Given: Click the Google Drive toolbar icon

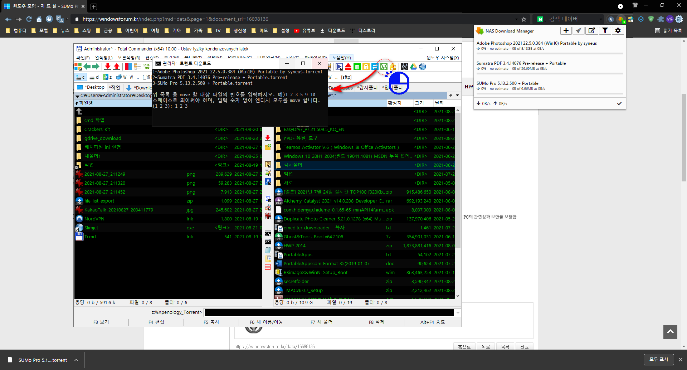Looking at the screenshot, I should pos(414,67).
